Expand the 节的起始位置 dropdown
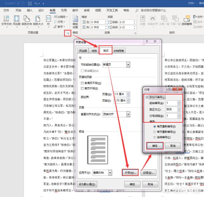 point(128,64)
